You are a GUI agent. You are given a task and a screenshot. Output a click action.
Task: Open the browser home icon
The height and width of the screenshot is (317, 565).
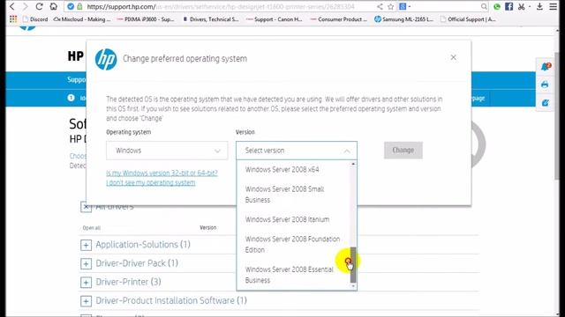point(53,6)
